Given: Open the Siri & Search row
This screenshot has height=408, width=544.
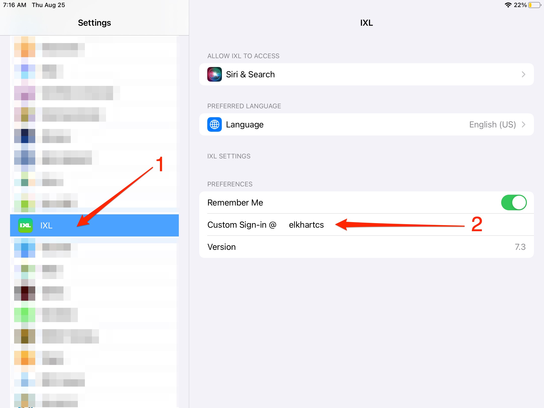Looking at the screenshot, I should click(366, 74).
